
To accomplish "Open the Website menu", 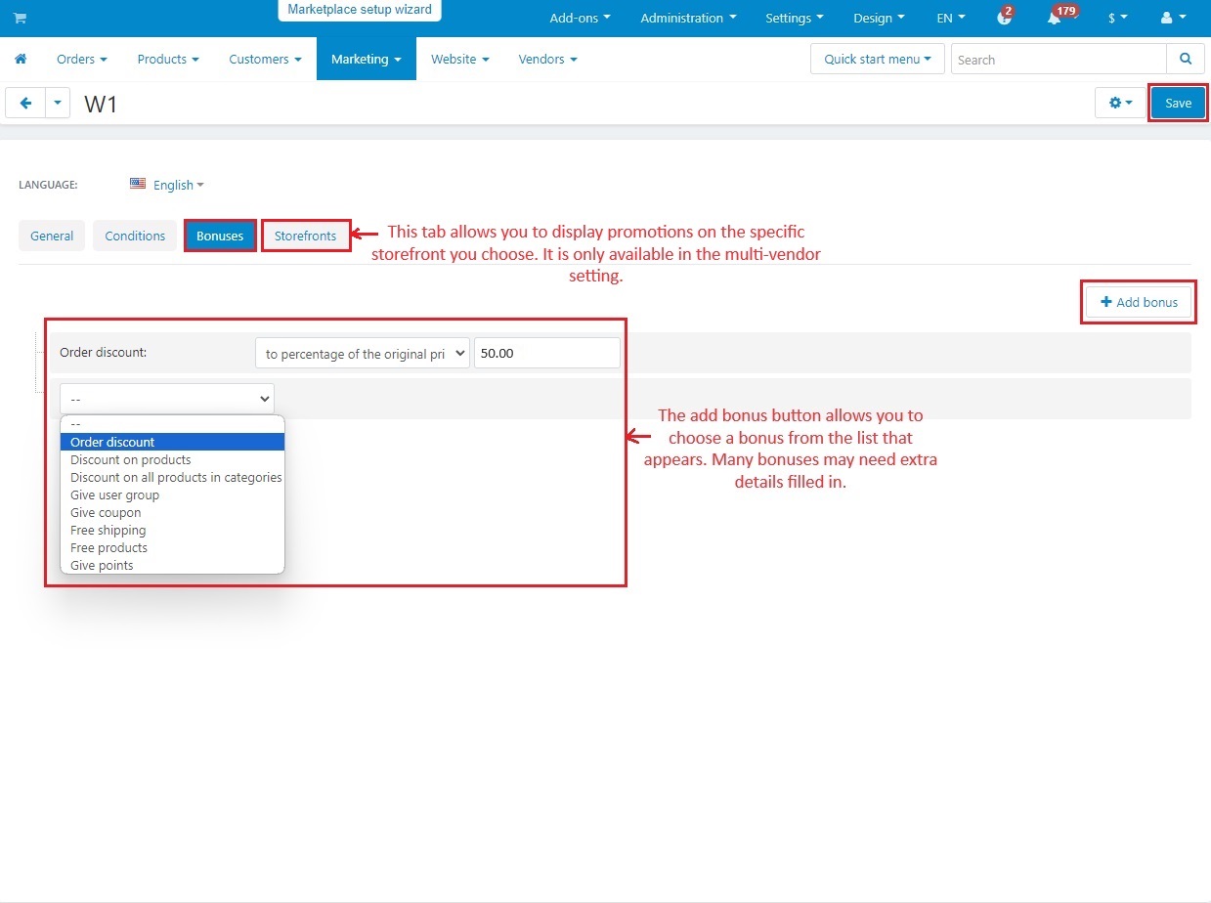I will (460, 59).
